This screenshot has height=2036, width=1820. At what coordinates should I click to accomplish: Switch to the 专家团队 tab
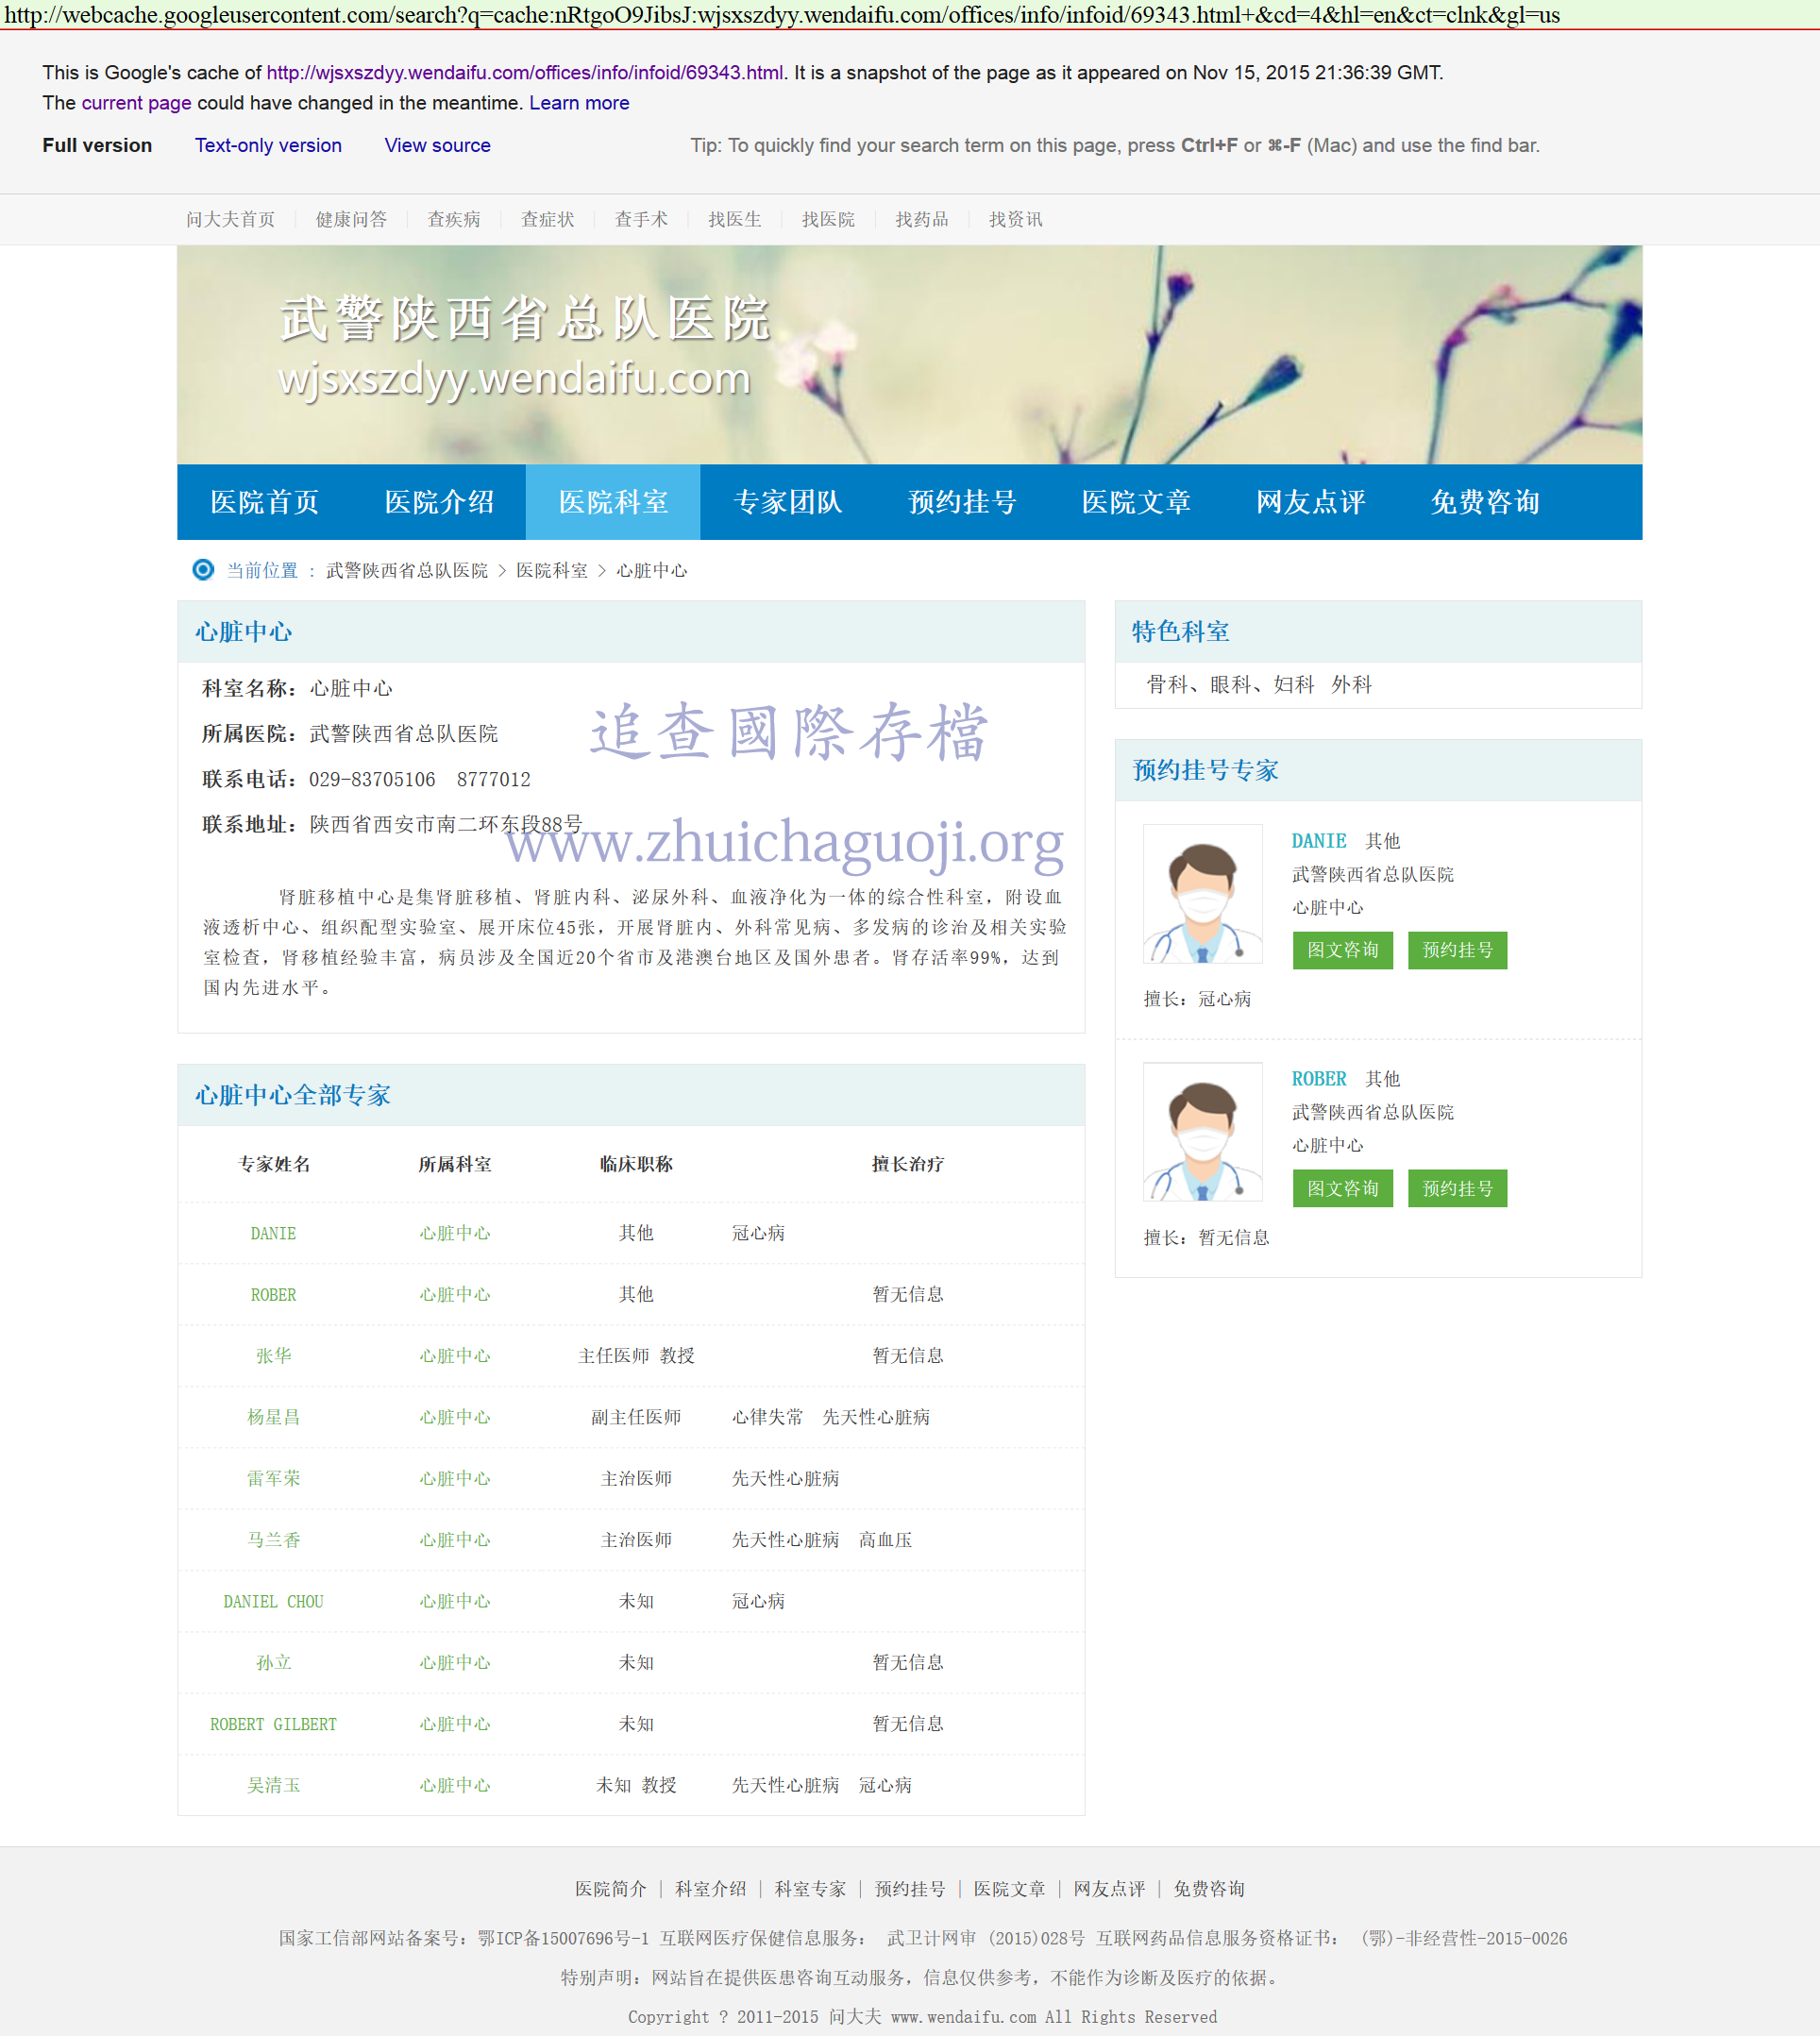click(787, 502)
